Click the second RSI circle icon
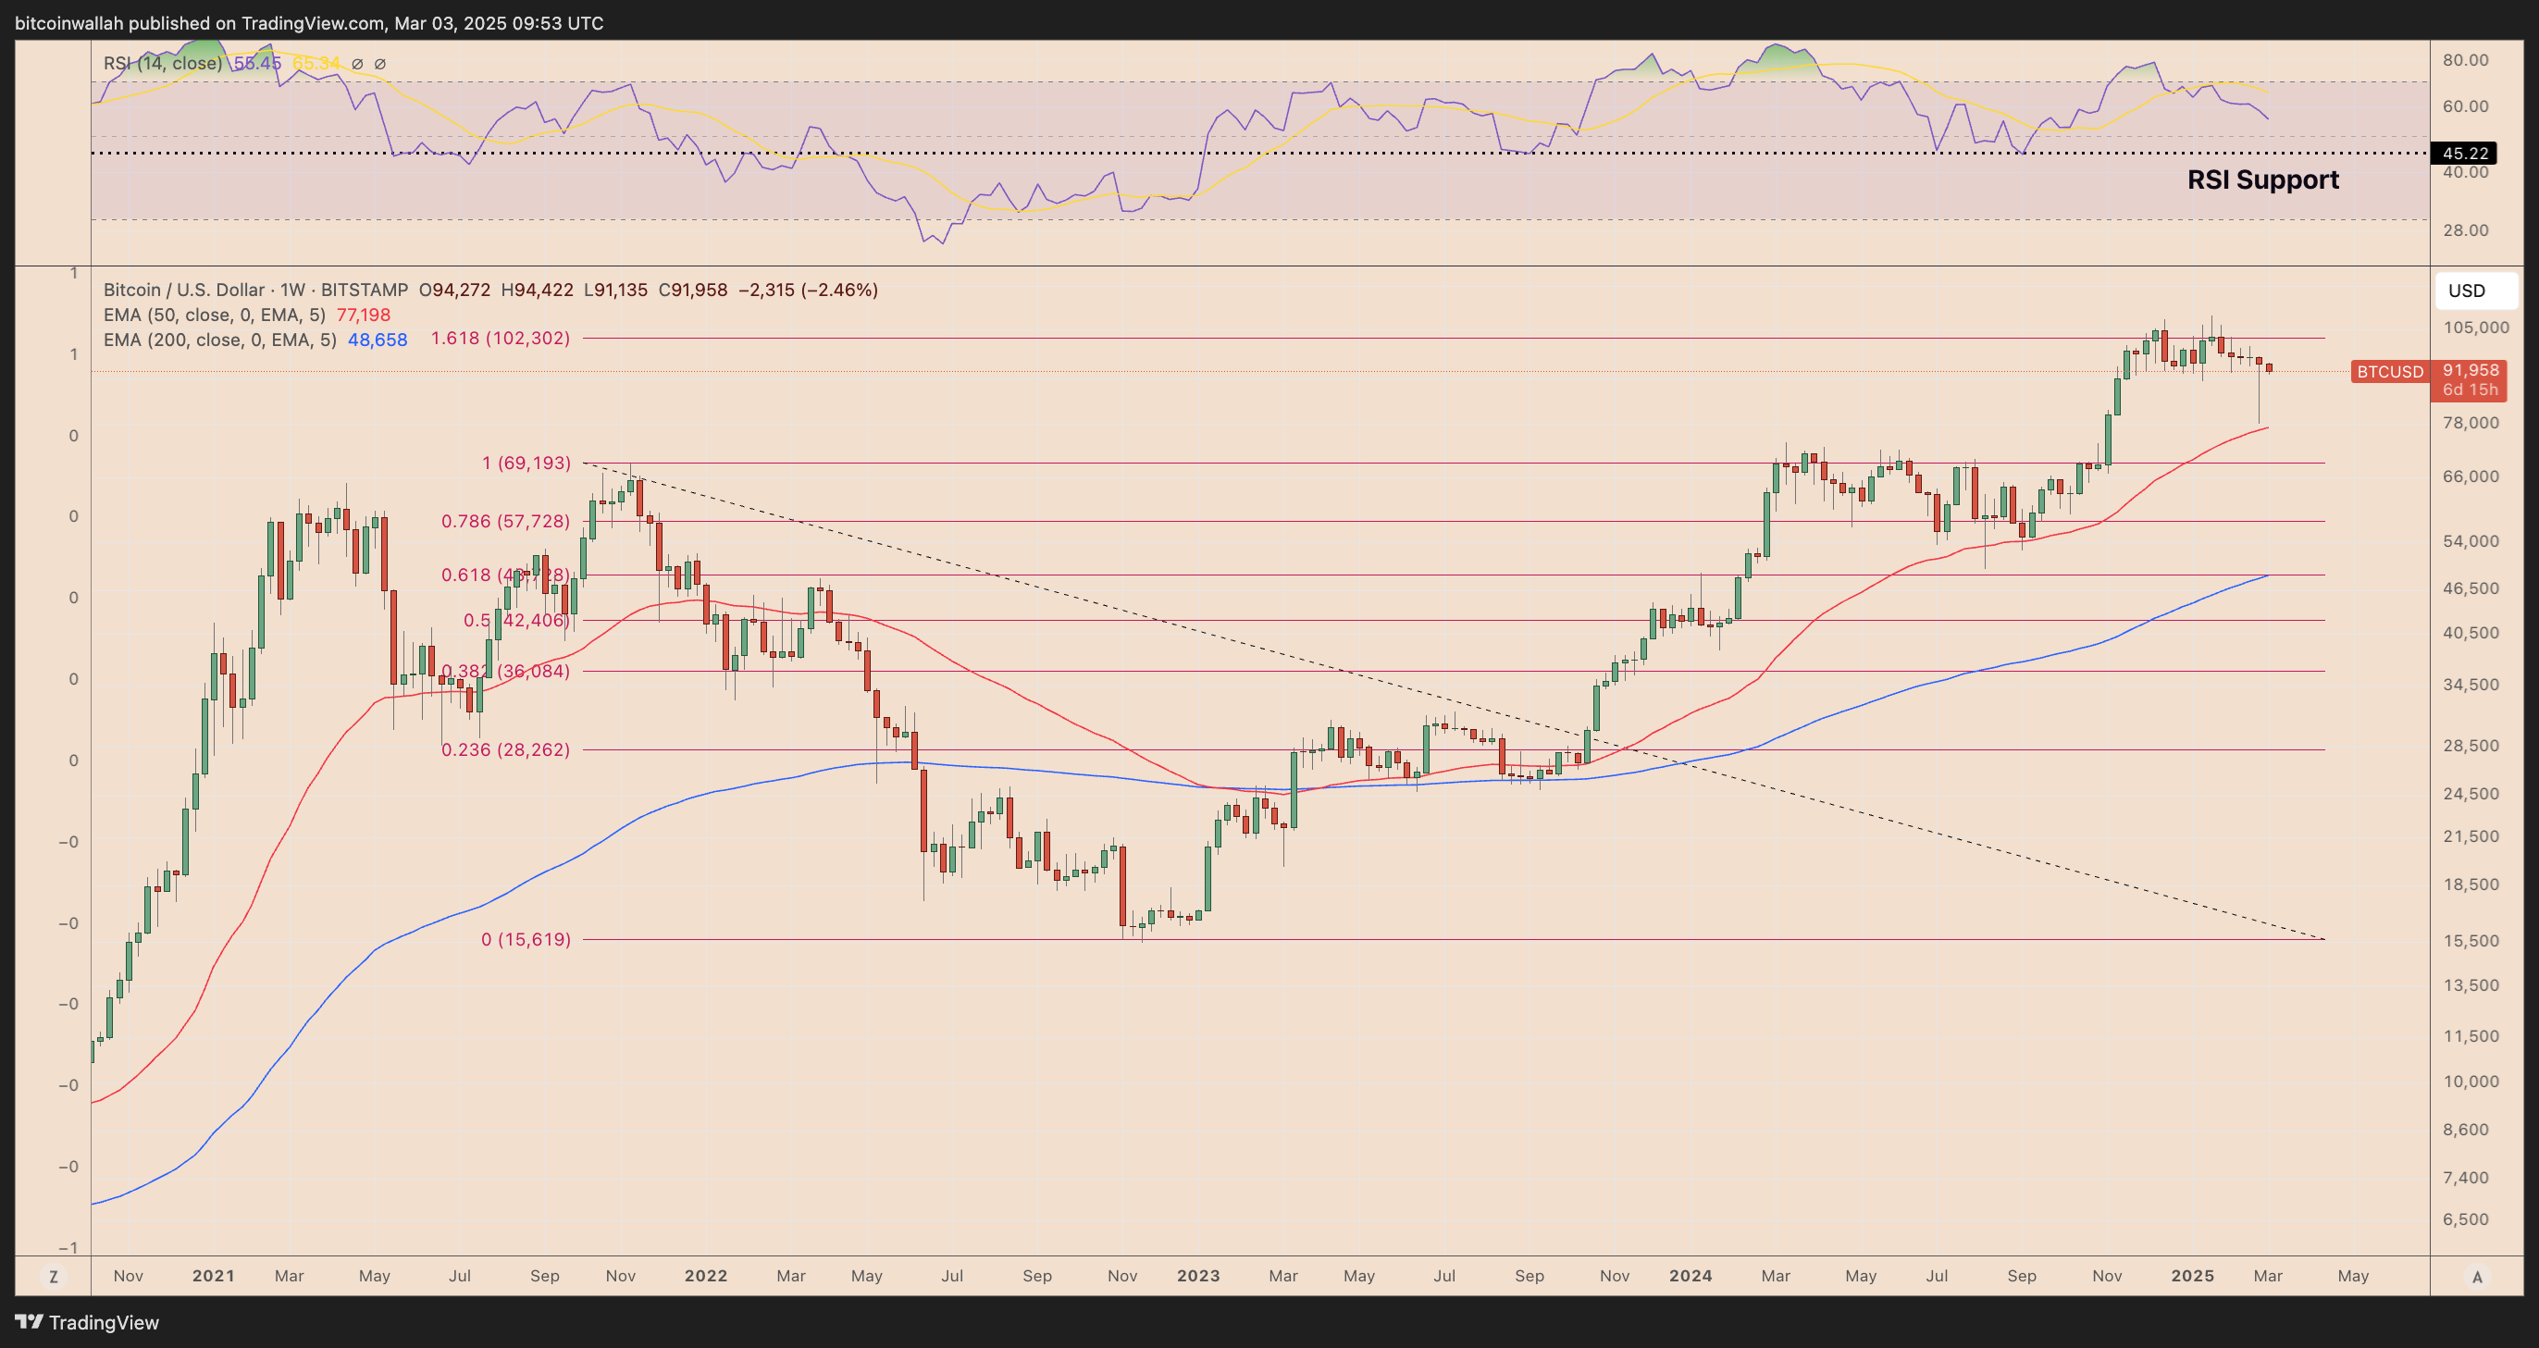This screenshot has height=1348, width=2539. pos(380,64)
